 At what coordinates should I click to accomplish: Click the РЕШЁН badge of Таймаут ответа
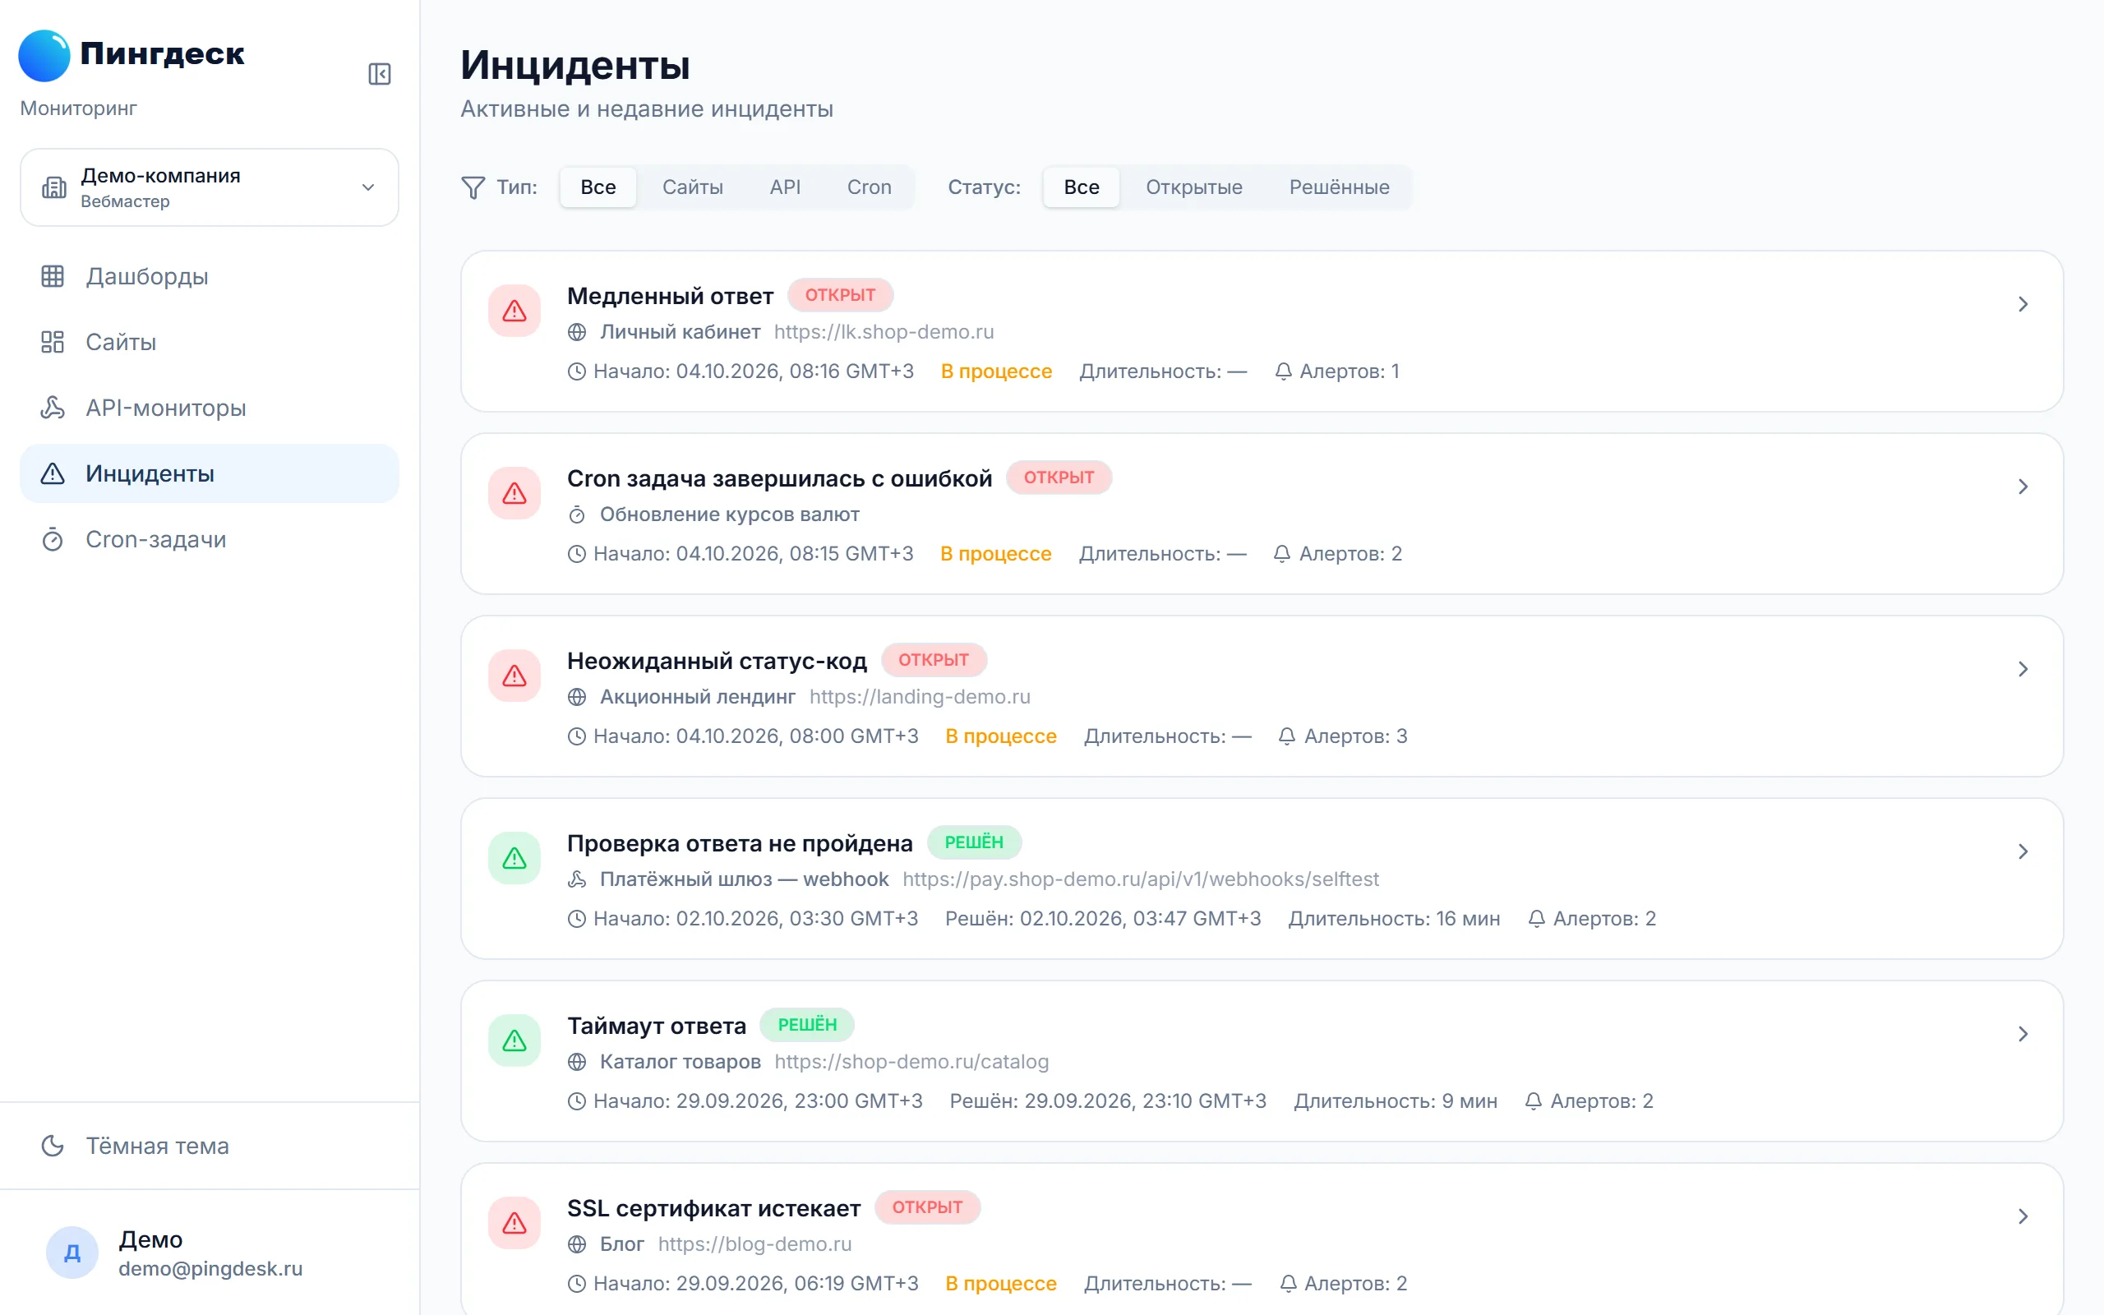coord(807,1025)
